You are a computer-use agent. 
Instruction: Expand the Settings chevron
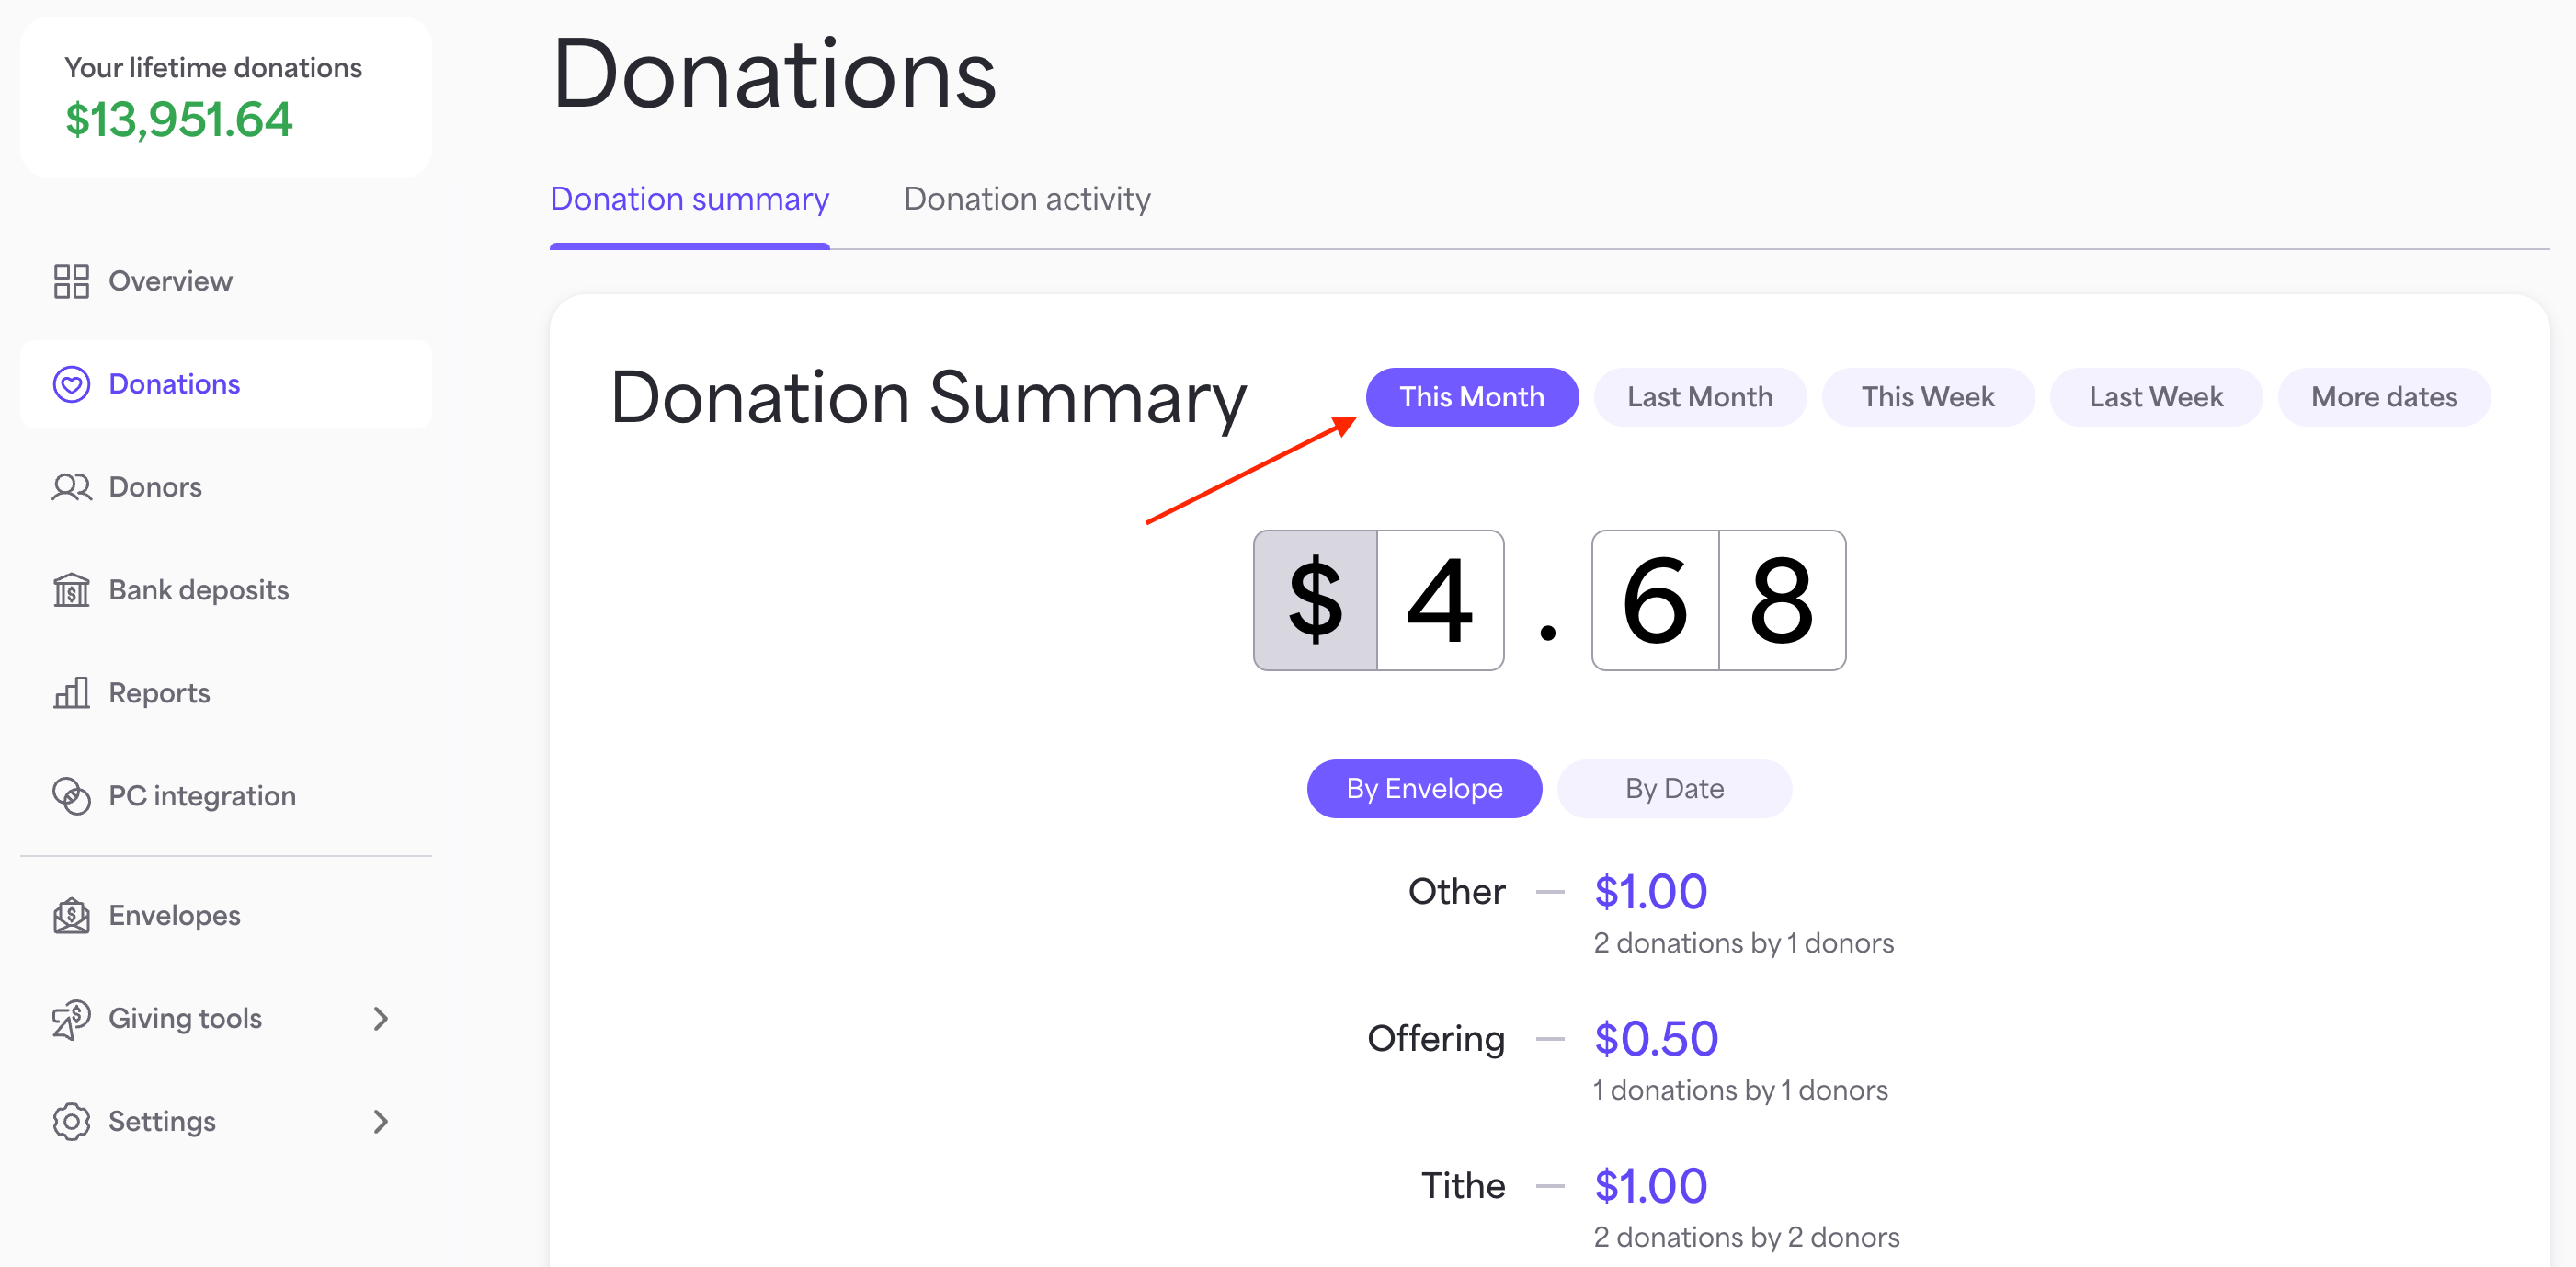pos(380,1121)
